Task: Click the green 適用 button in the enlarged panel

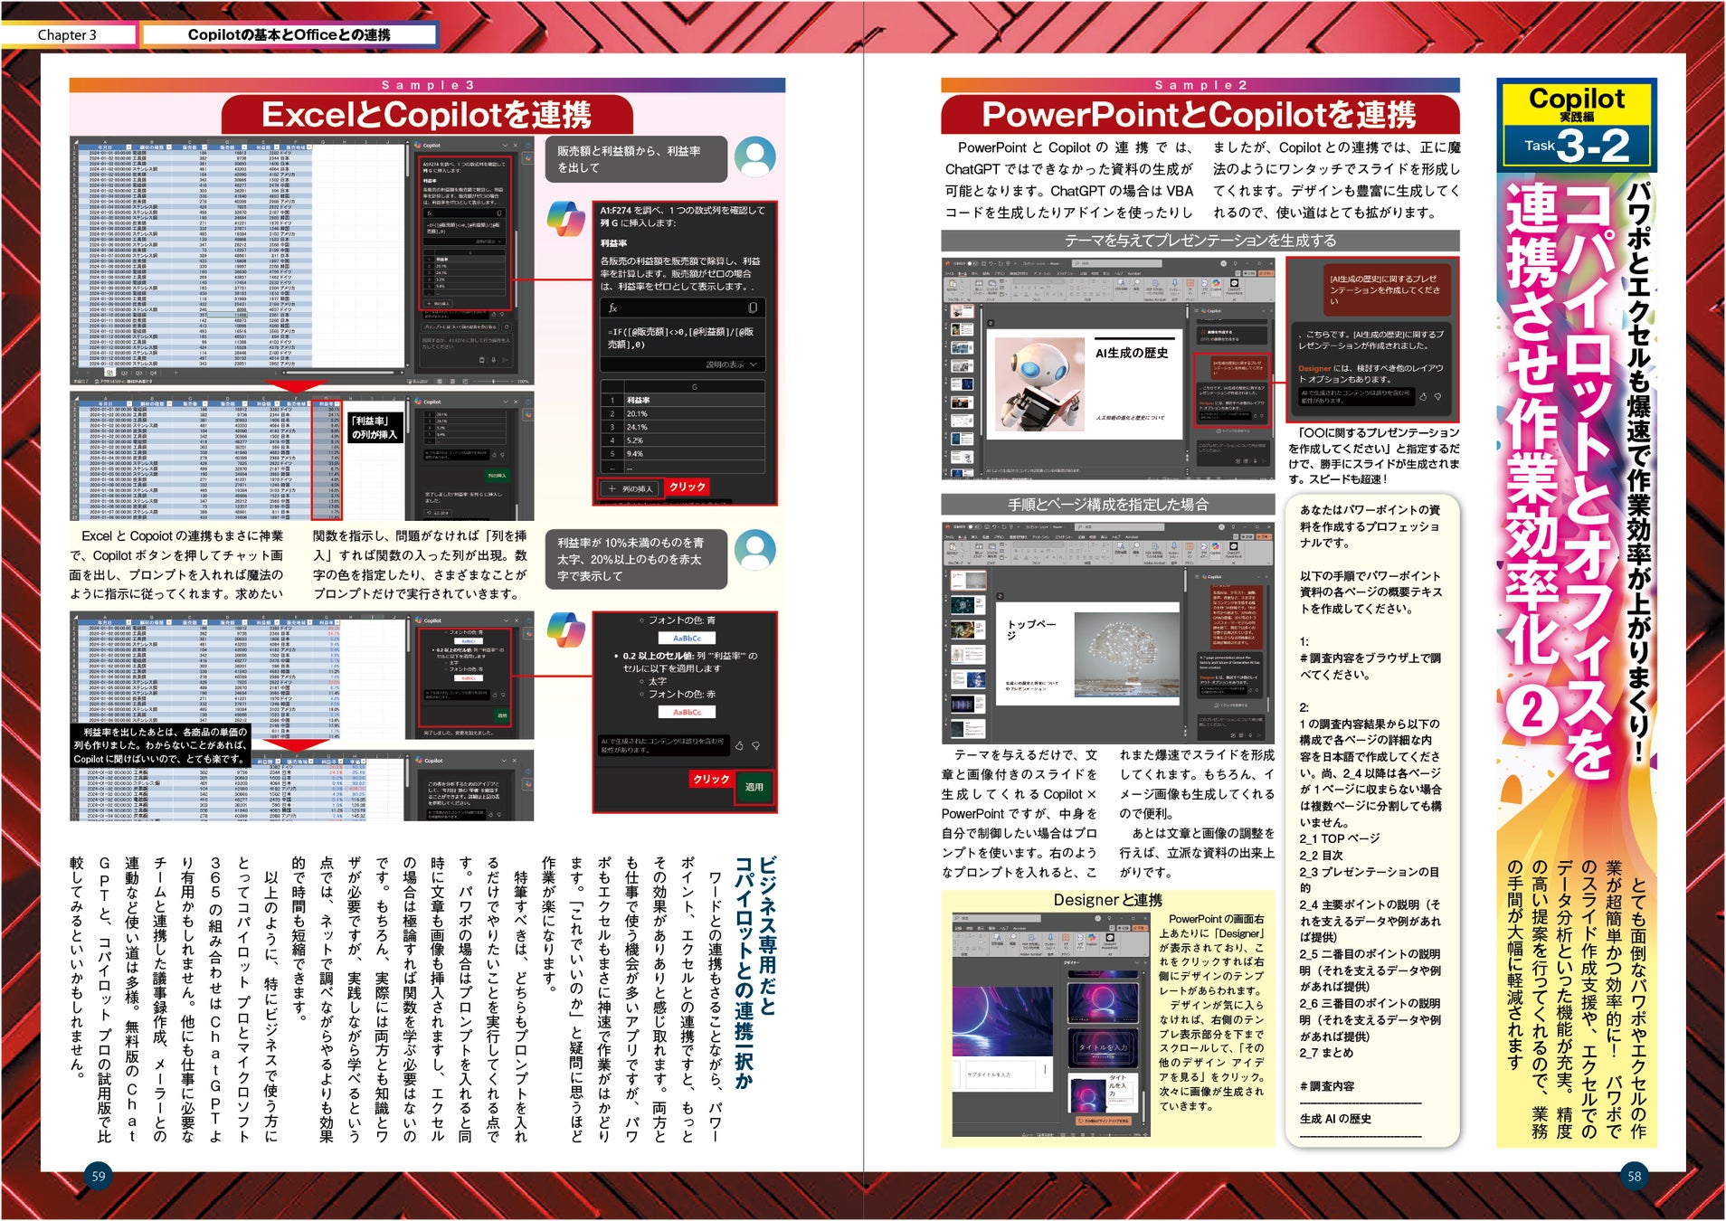Action: point(754,787)
